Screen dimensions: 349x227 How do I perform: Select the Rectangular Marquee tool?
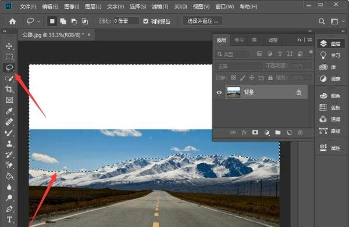[x=9, y=57]
